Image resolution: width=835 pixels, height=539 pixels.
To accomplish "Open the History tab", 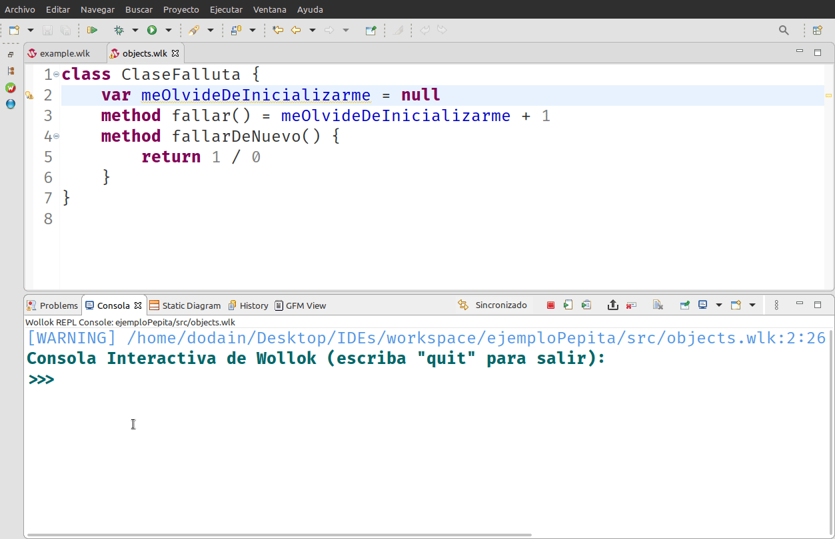I will click(x=248, y=305).
